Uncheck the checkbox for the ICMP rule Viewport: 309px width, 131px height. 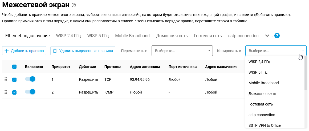[14, 92]
